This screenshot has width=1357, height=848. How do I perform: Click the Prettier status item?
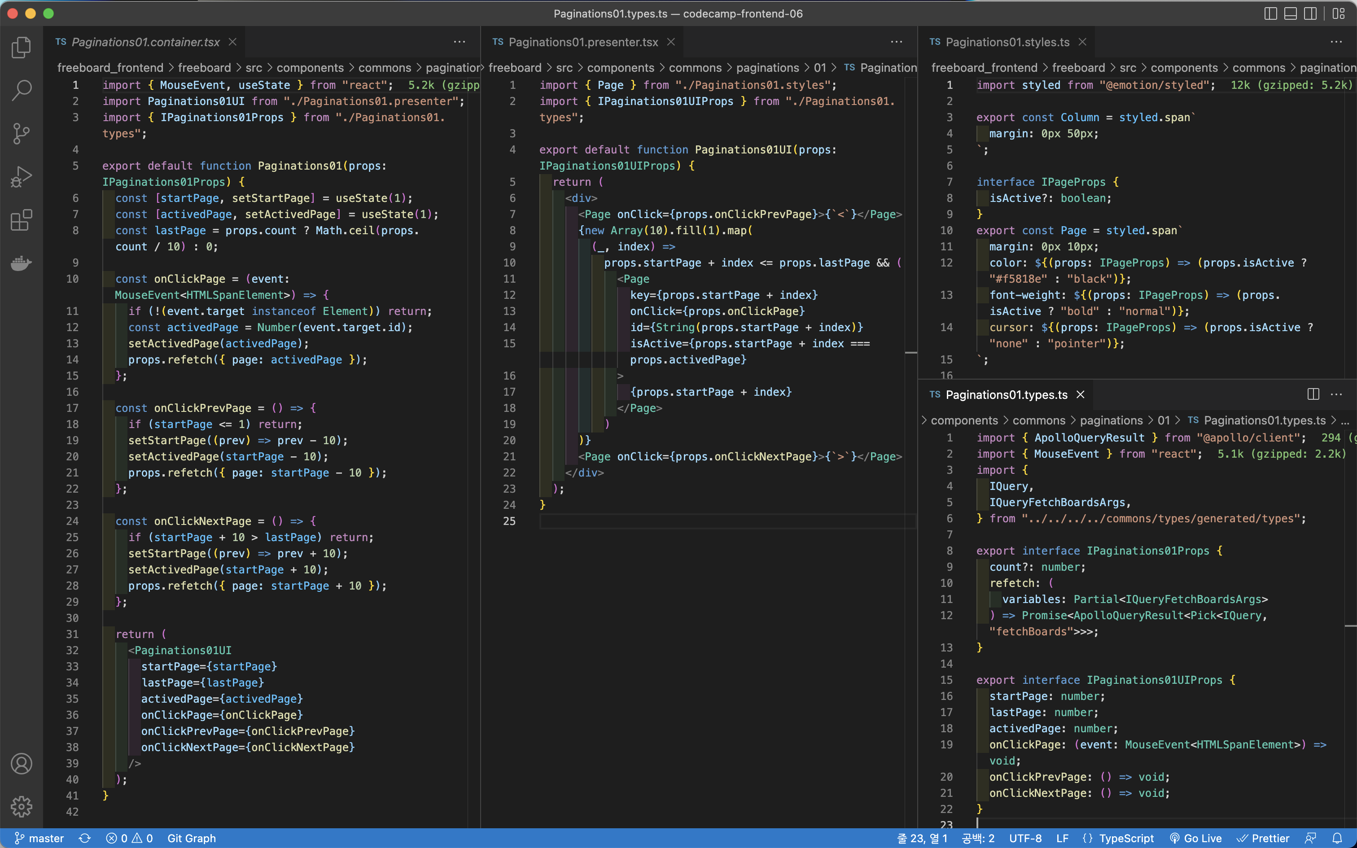1263,838
